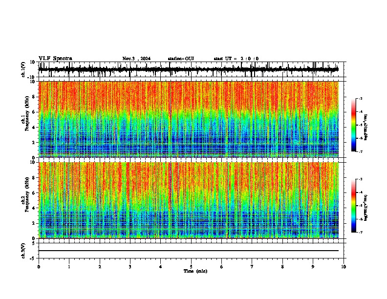Click the "Time (min)" axis label
This screenshot has width=387, height=299.
pos(195,271)
